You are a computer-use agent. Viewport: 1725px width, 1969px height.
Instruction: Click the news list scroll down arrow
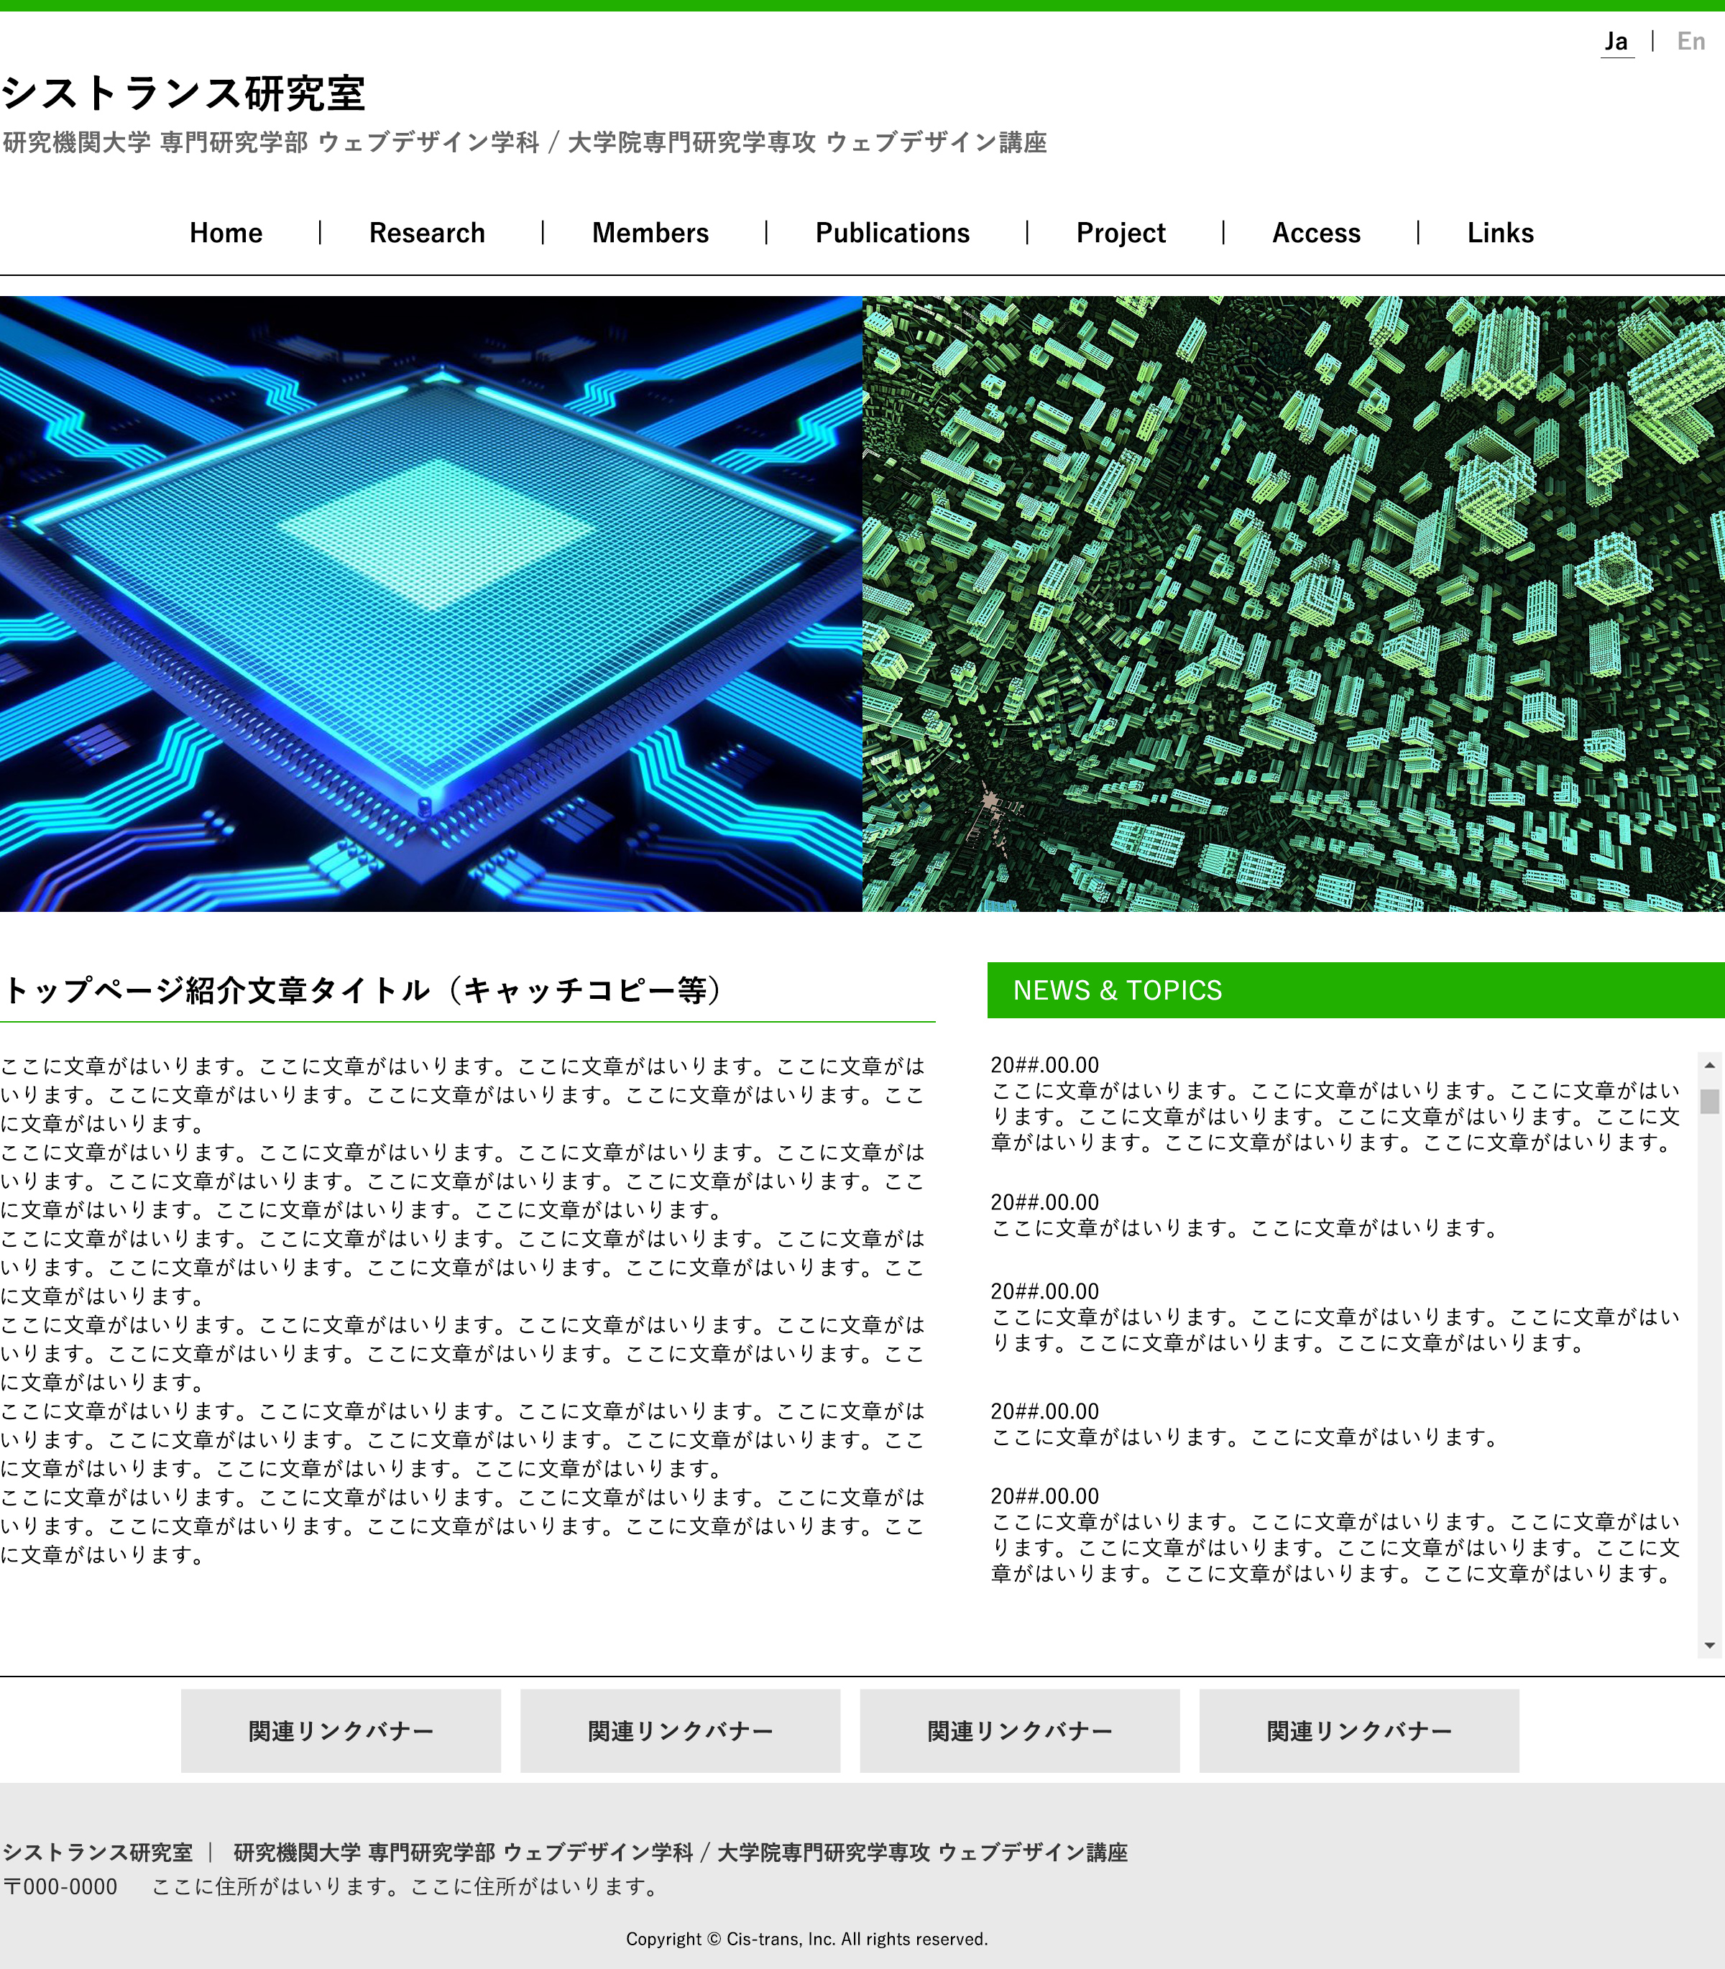[1710, 1646]
